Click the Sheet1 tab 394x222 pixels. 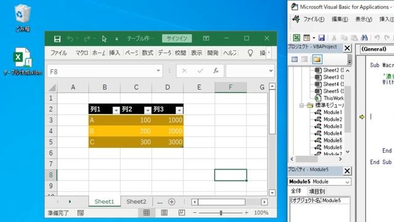point(104,202)
